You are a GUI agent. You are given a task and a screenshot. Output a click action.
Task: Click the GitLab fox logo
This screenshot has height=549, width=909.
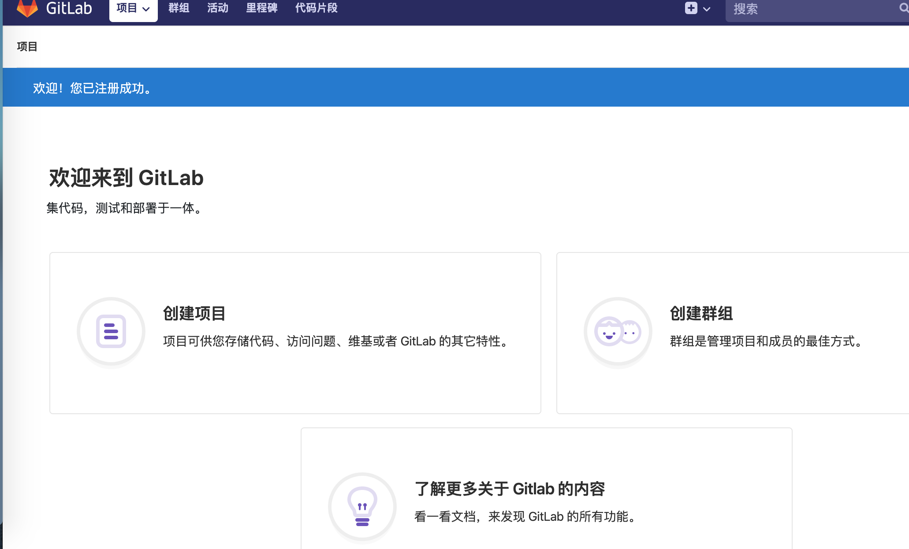(27, 8)
